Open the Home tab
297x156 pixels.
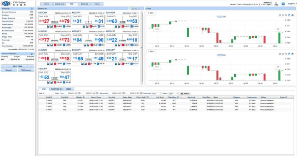point(46,4)
